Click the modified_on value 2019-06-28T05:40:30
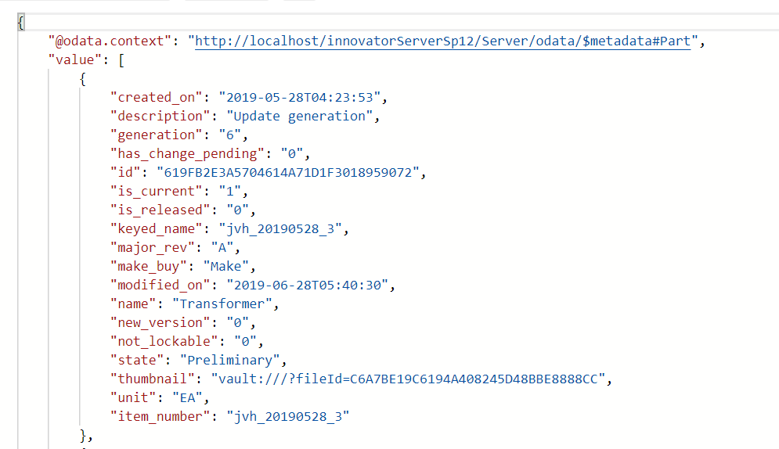The image size is (779, 449). [x=308, y=286]
